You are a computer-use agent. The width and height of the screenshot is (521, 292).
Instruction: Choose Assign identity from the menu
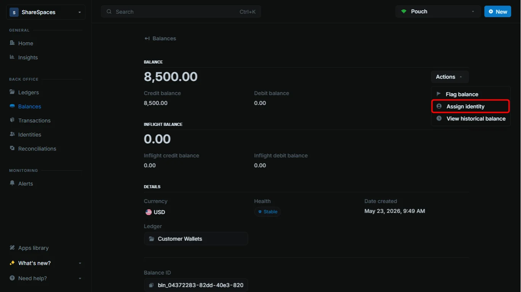(x=471, y=106)
